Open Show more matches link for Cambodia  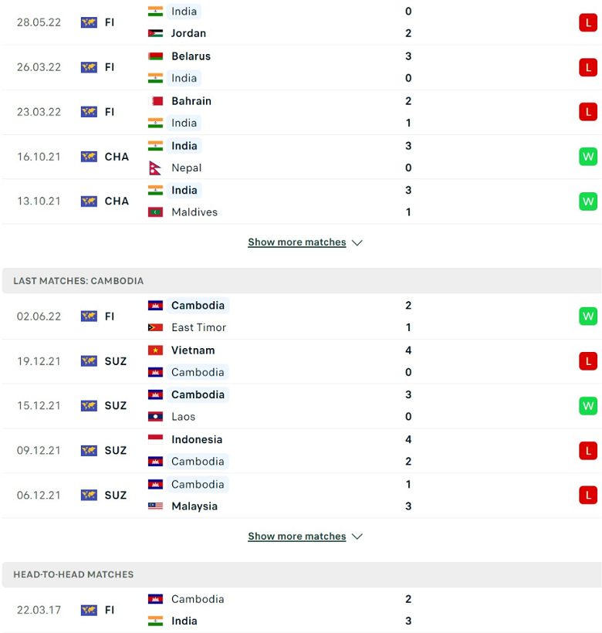(297, 536)
